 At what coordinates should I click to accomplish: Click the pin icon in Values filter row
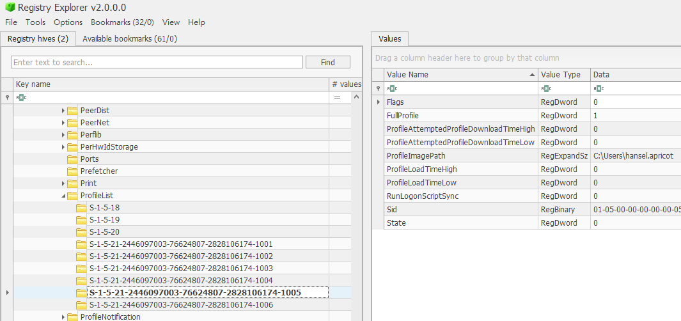(379, 88)
